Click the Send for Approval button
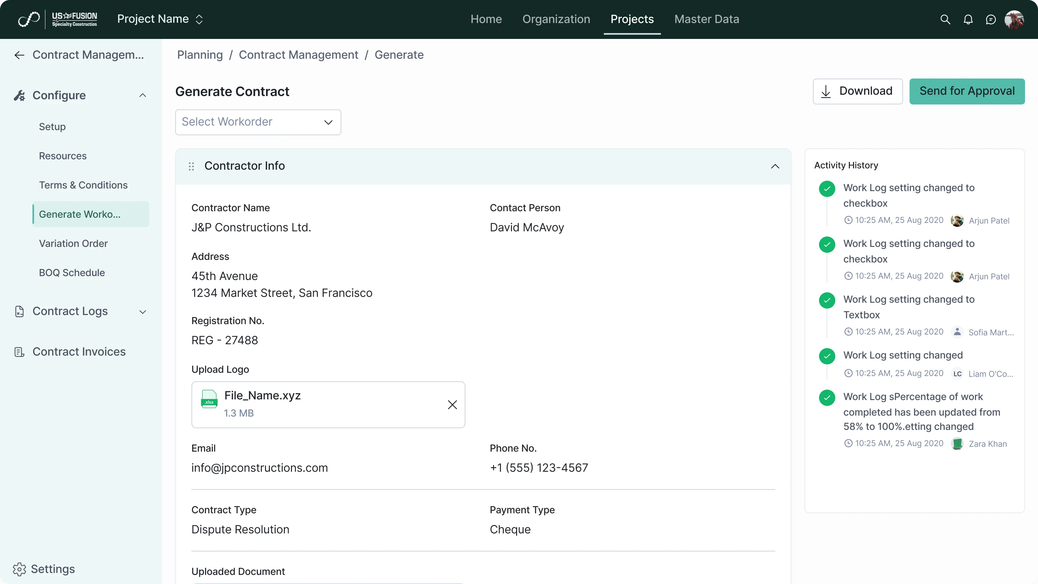 [967, 91]
